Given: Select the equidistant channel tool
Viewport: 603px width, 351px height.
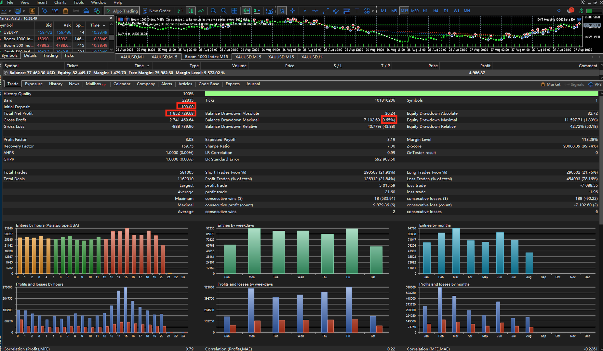Looking at the screenshot, I should (x=336, y=11).
